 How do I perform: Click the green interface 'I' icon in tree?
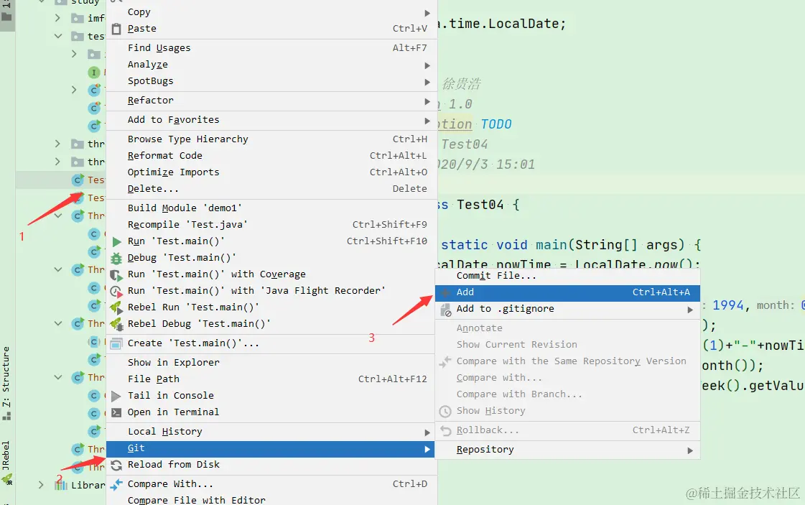tap(93, 73)
